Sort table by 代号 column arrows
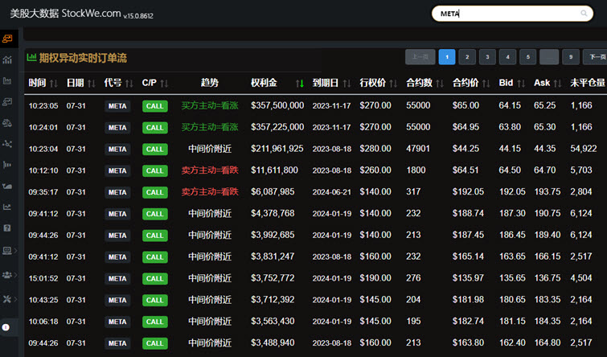The width and height of the screenshot is (607, 357). tap(129, 84)
